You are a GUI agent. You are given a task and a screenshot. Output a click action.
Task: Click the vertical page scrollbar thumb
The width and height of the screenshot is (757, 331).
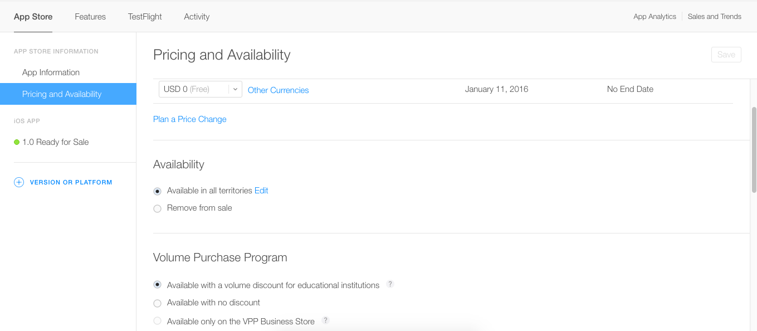click(x=754, y=149)
